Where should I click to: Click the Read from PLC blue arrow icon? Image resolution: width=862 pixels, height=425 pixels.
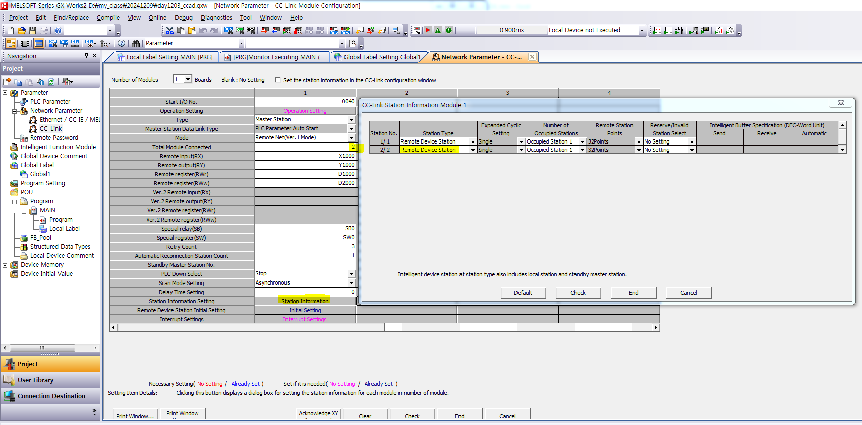coord(276,30)
